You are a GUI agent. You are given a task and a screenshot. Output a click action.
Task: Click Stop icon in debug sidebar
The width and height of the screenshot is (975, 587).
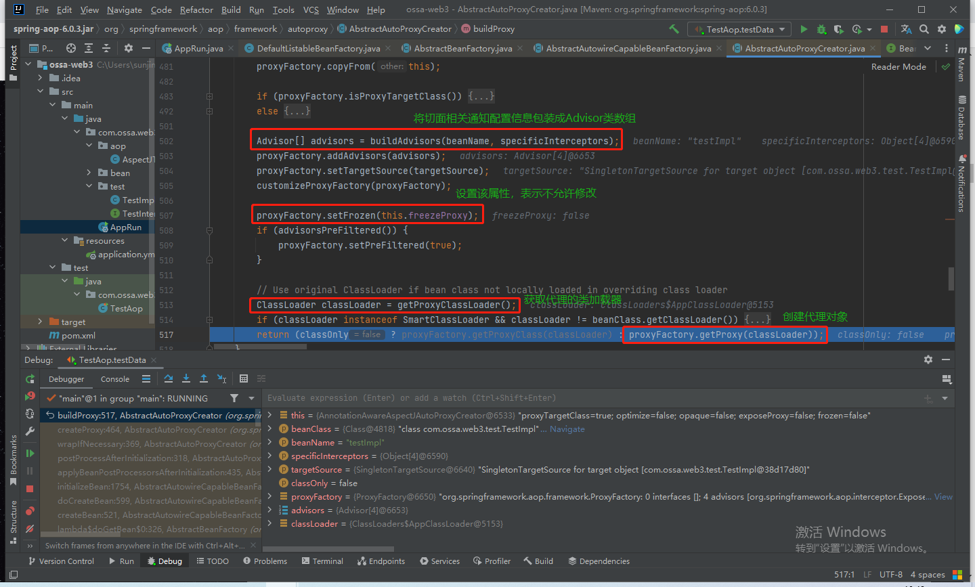point(30,488)
